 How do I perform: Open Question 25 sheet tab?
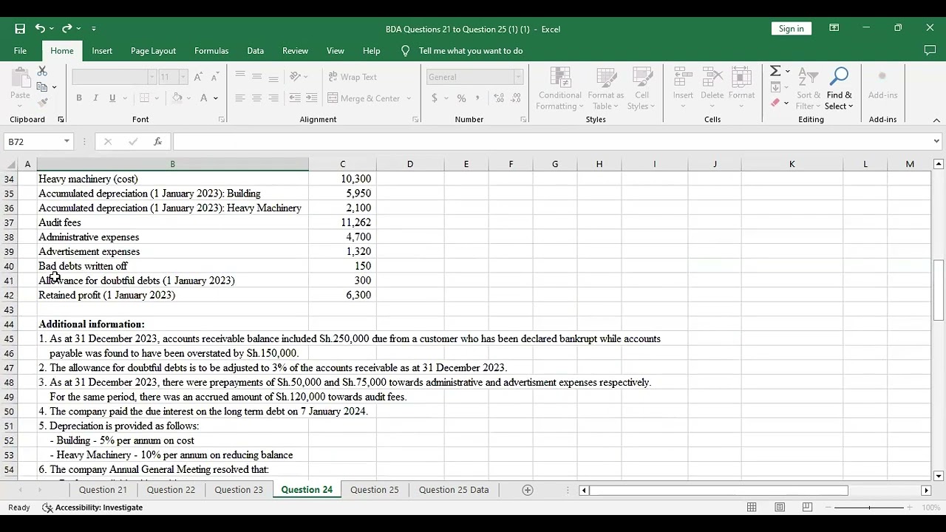click(374, 490)
